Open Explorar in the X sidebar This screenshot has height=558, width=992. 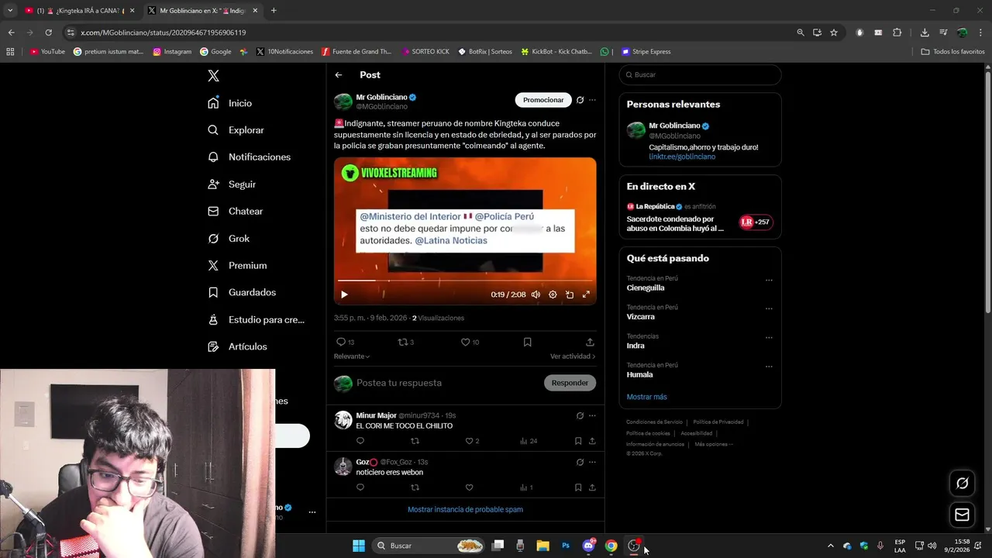[236, 130]
